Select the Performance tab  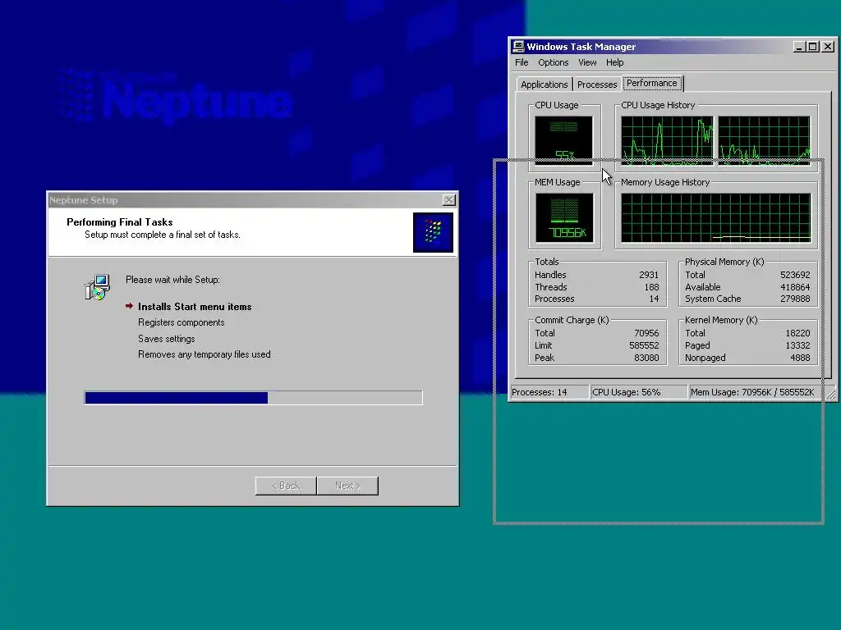click(x=652, y=83)
